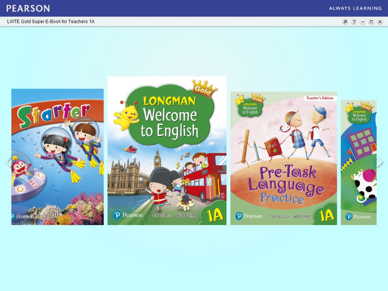This screenshot has height=291, width=388.
Task: Click Teacher's Edition label on Pre-Task book
Action: pyautogui.click(x=319, y=98)
